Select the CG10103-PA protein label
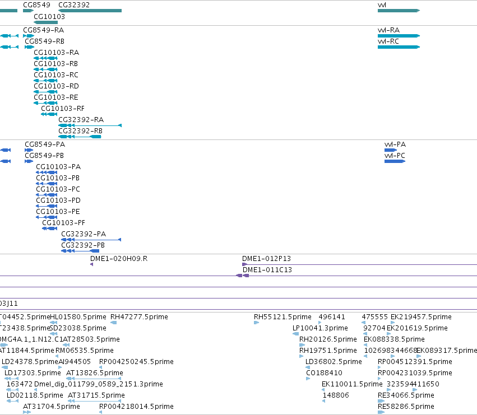 tap(58, 167)
